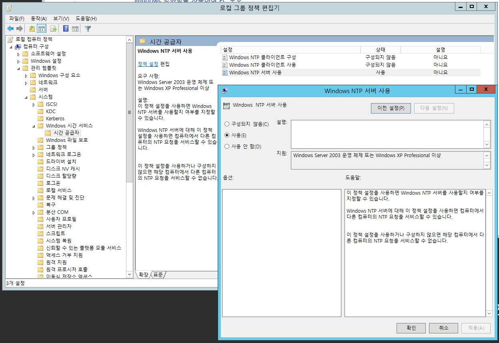Viewport: 499px width, 343px height.
Task: Click the folder icon of 드라이버 설치
Action: tap(40, 162)
